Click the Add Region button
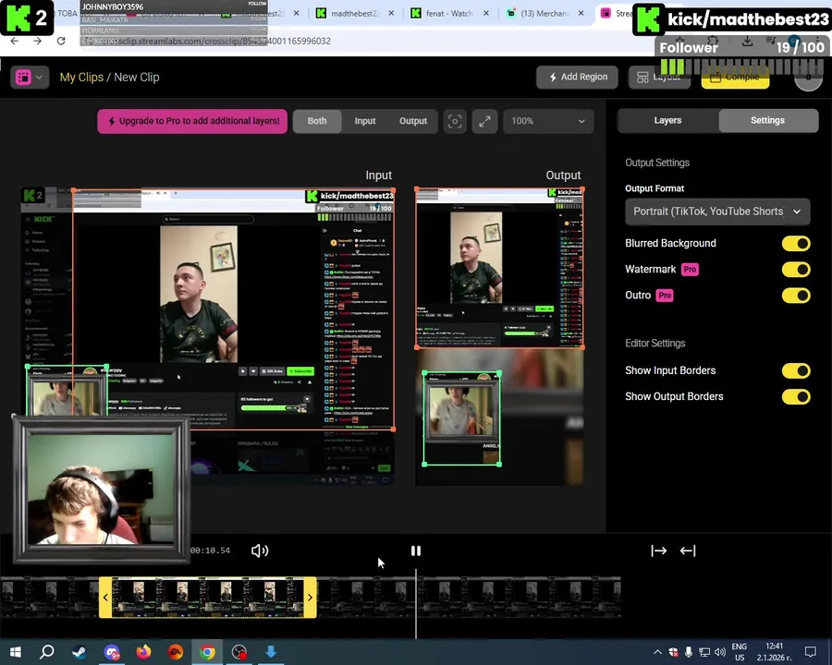The height and width of the screenshot is (665, 832). pos(577,77)
